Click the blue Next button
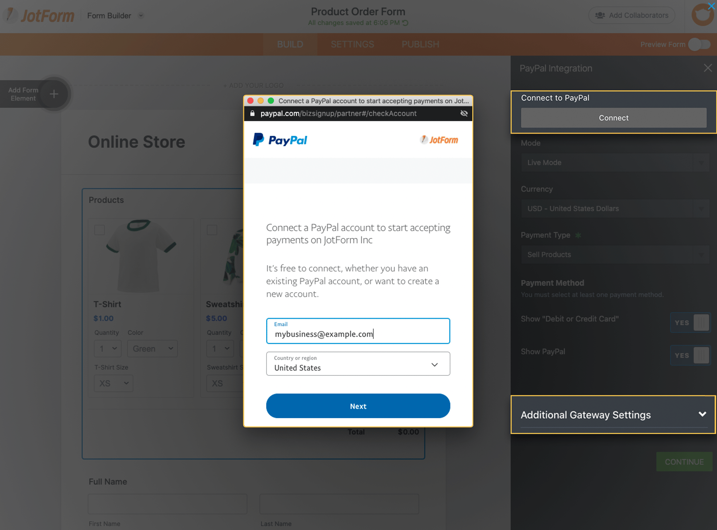 point(358,406)
